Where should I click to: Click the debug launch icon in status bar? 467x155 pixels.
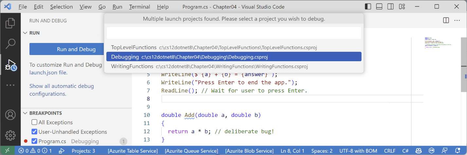[61, 151]
